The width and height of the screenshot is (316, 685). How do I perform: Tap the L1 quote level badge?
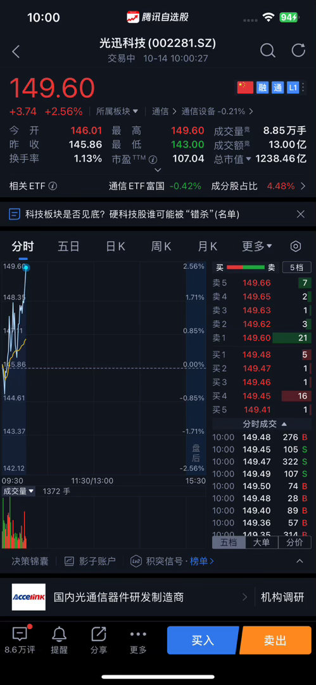coord(293,88)
